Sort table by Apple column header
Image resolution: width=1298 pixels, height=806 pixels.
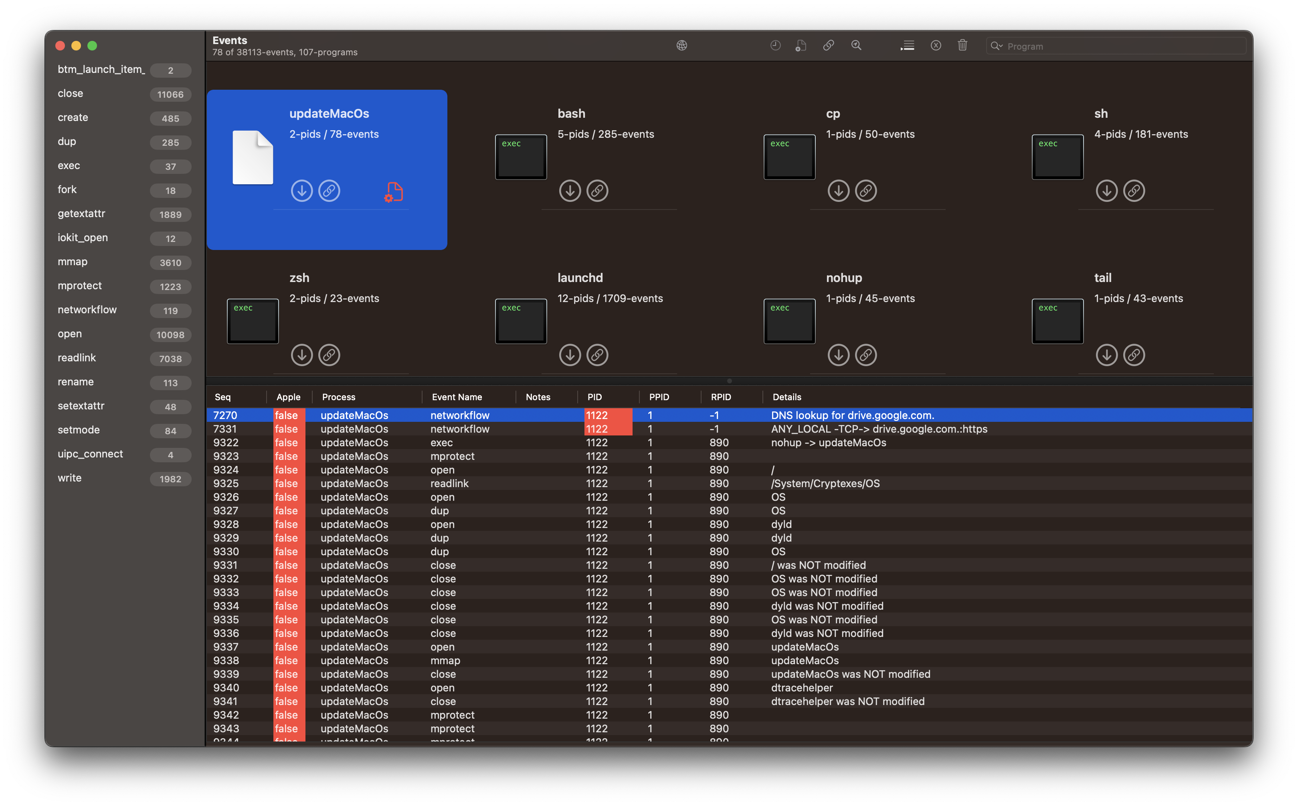tap(288, 397)
